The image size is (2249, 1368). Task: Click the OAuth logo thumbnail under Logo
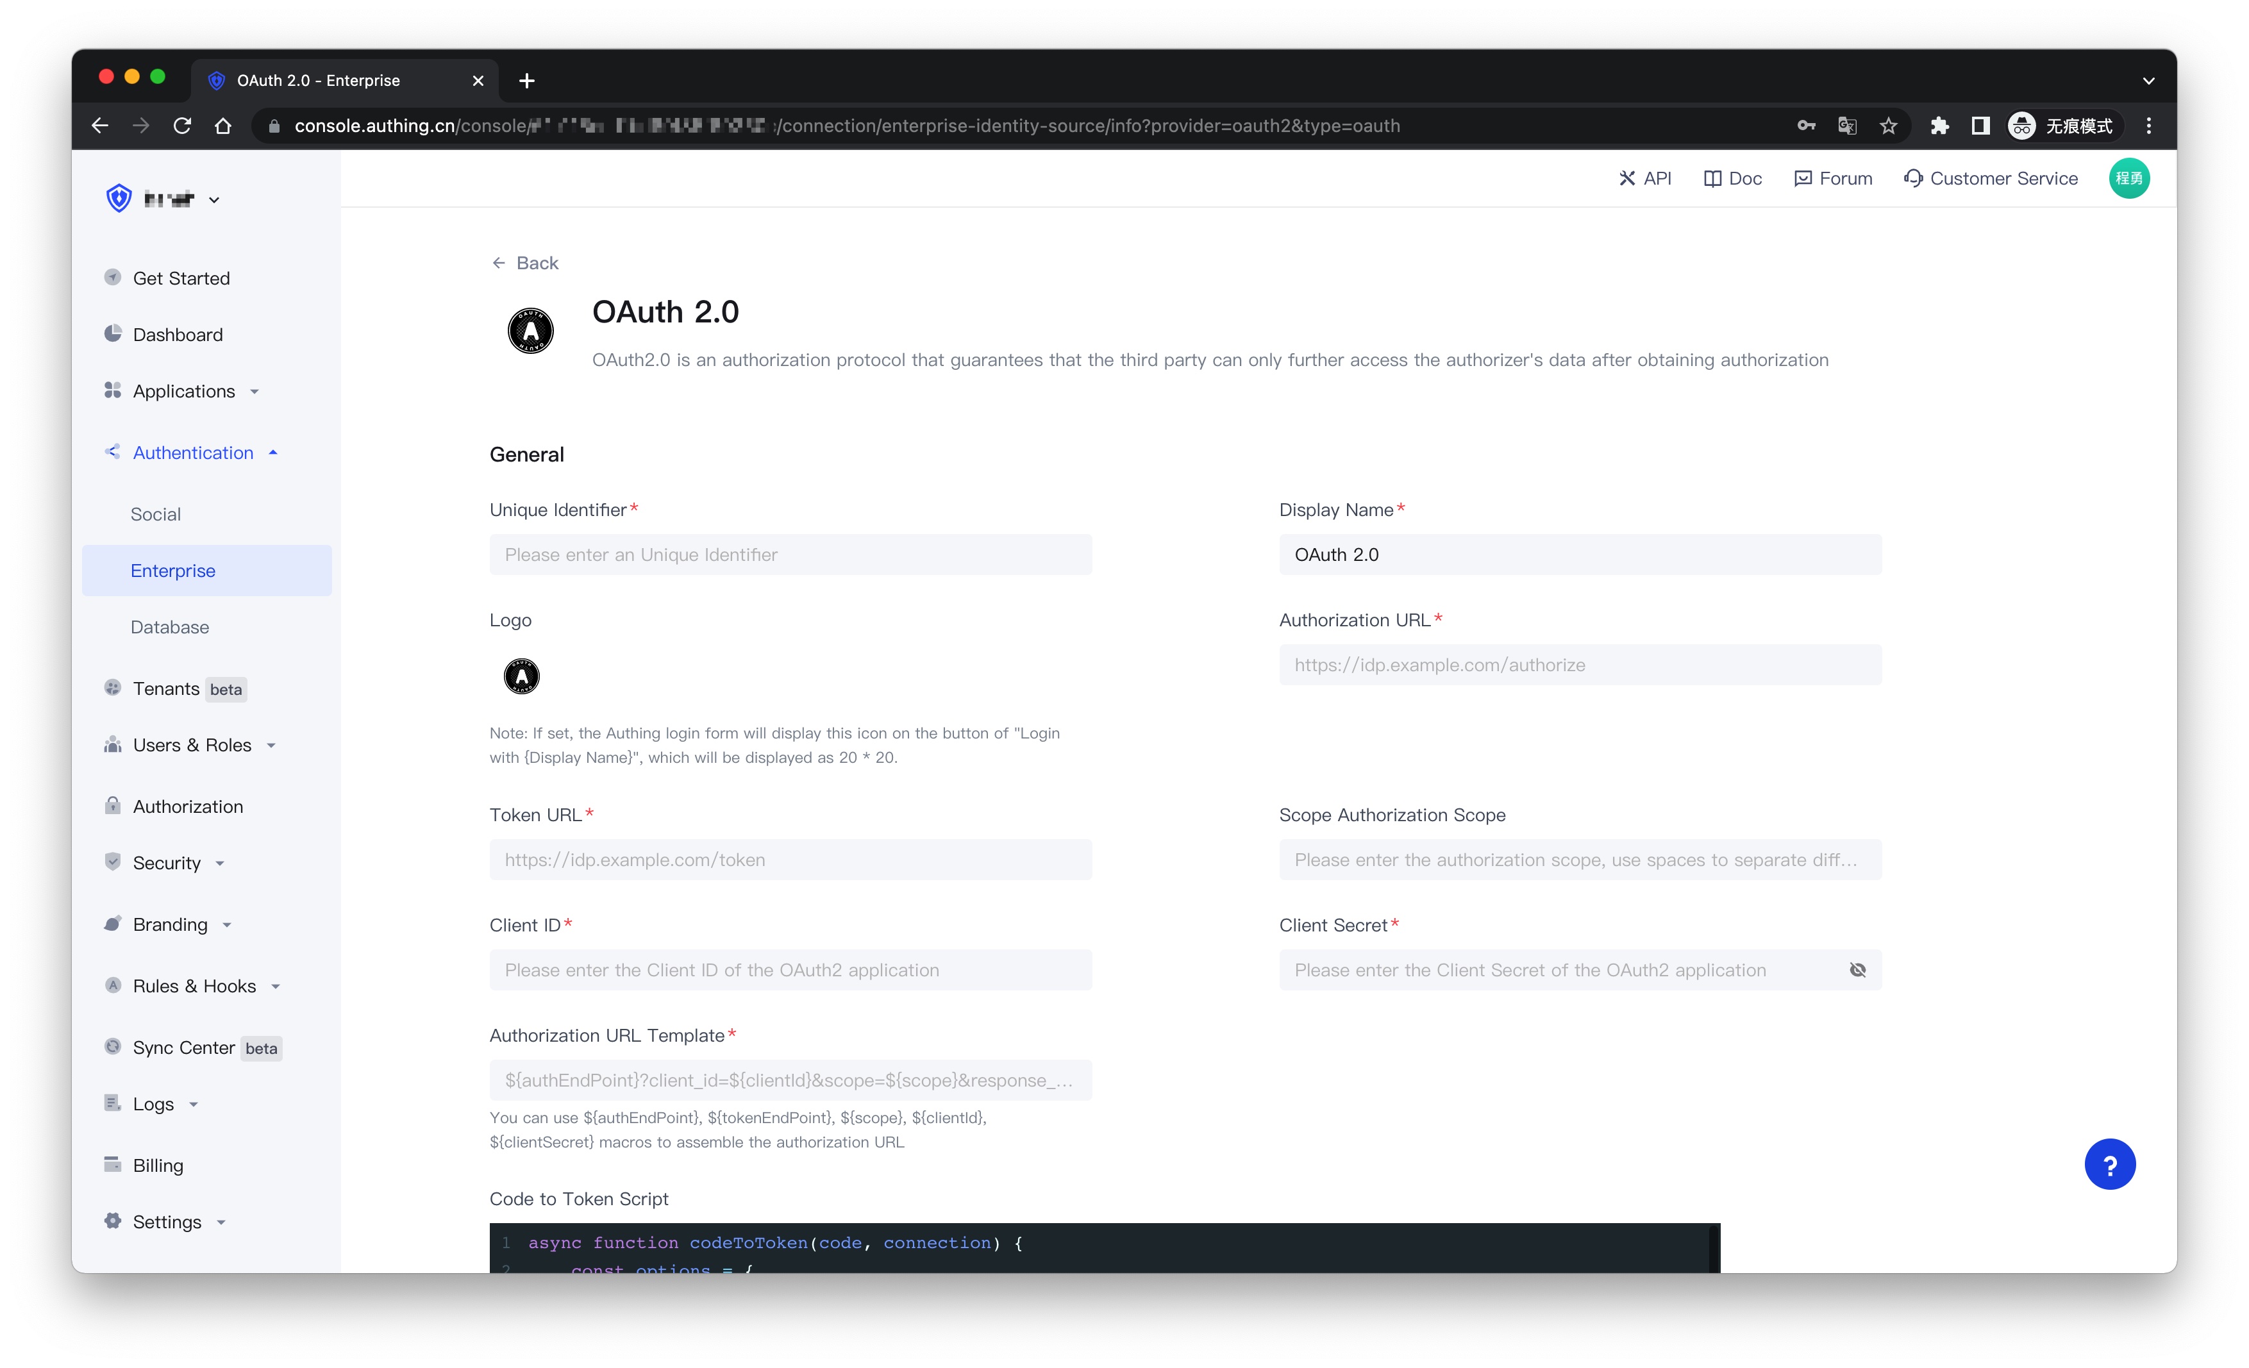point(521,677)
